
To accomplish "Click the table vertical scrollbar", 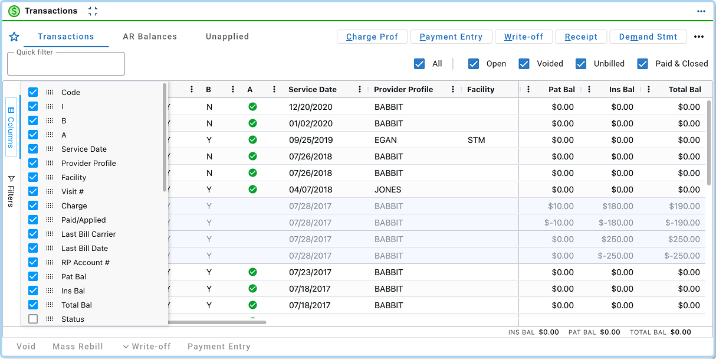I will [x=709, y=142].
